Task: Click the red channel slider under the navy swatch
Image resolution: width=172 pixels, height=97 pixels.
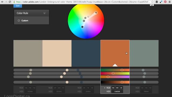Action: [86, 70]
